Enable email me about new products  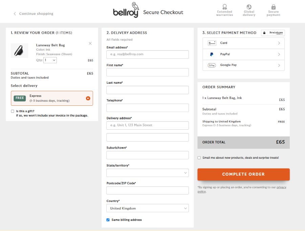pos(199,158)
